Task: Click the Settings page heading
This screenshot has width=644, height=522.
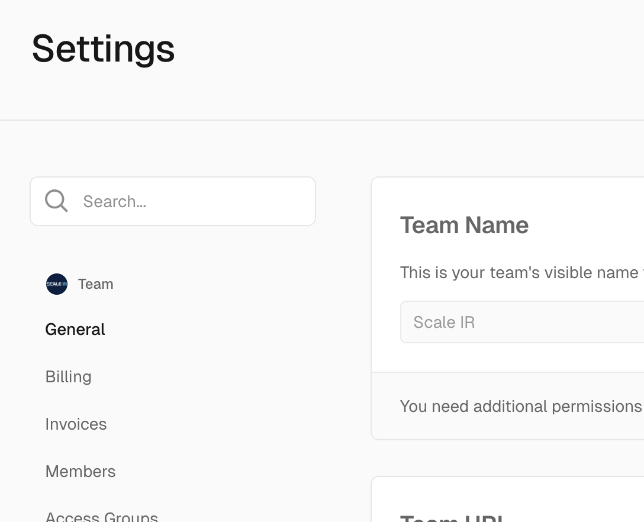Action: [104, 49]
